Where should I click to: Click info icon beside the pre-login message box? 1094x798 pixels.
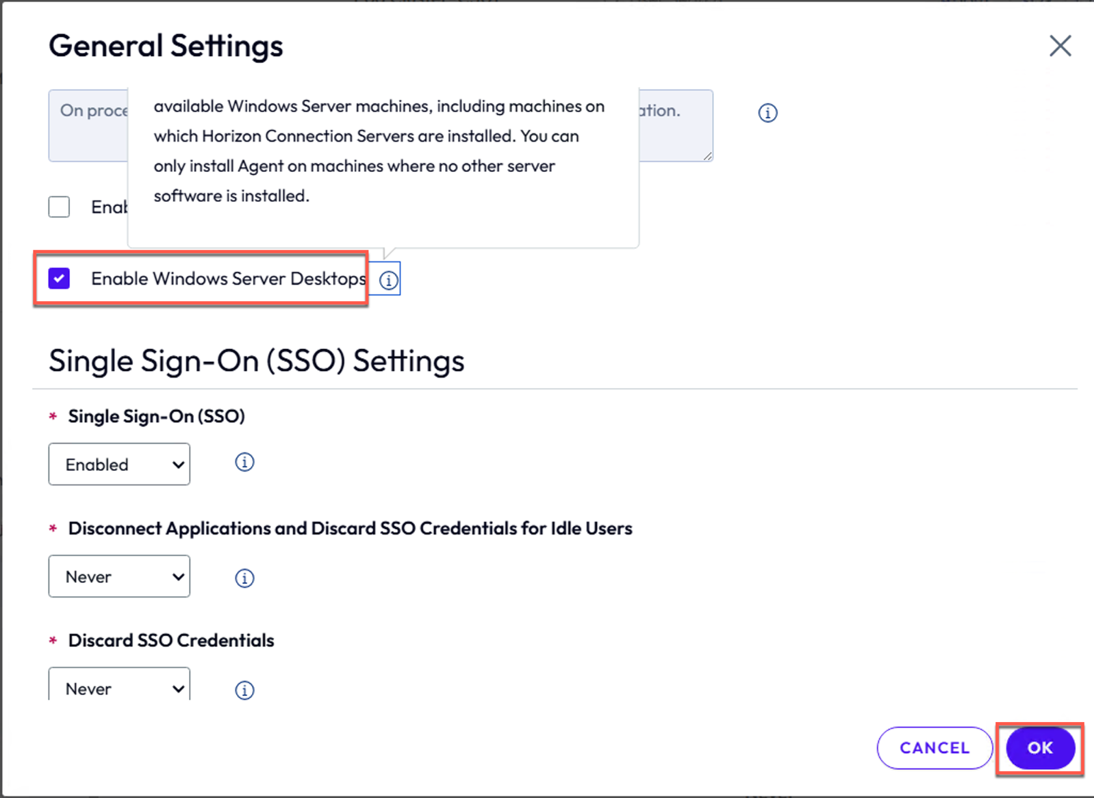[767, 113]
